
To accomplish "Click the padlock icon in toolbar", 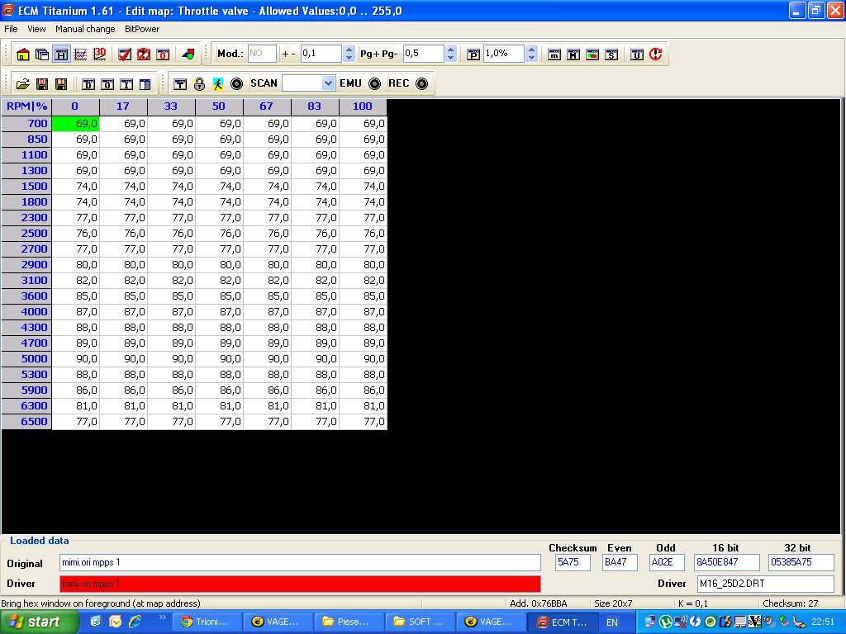I will pos(199,84).
